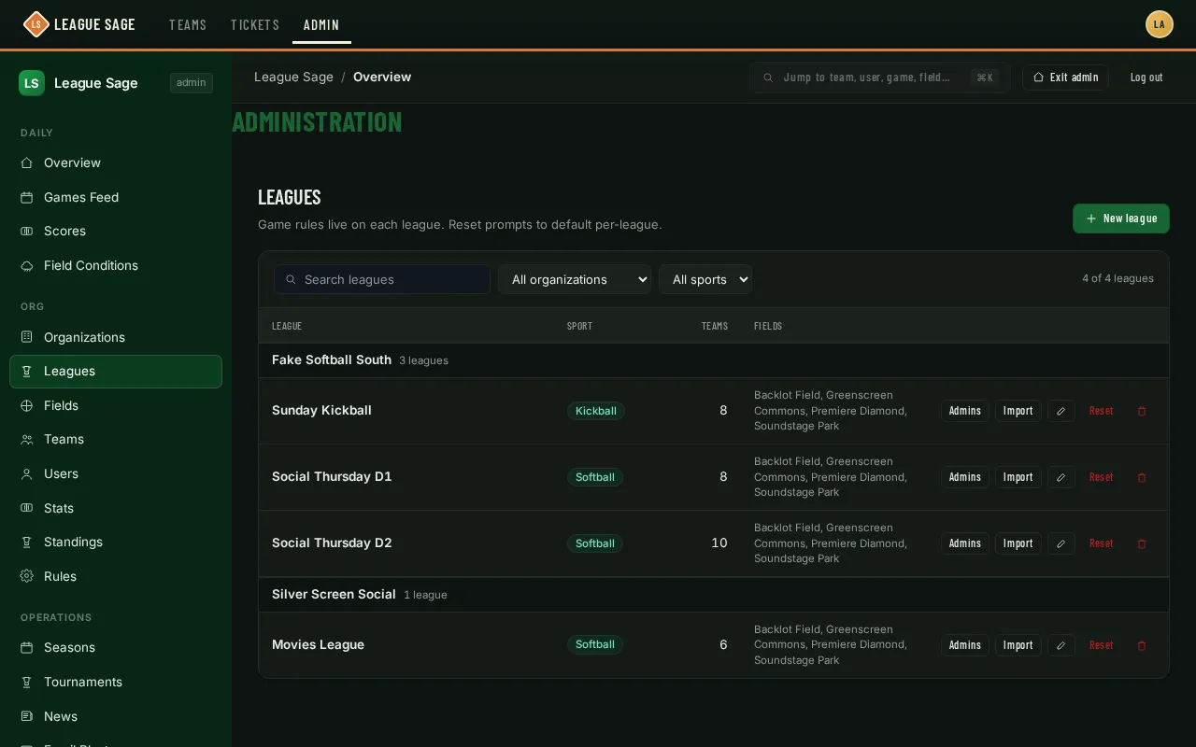Switch to the Teams top tab
The image size is (1196, 747).
(x=188, y=24)
